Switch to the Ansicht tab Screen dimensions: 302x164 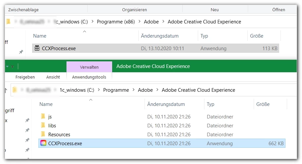[x=53, y=77]
